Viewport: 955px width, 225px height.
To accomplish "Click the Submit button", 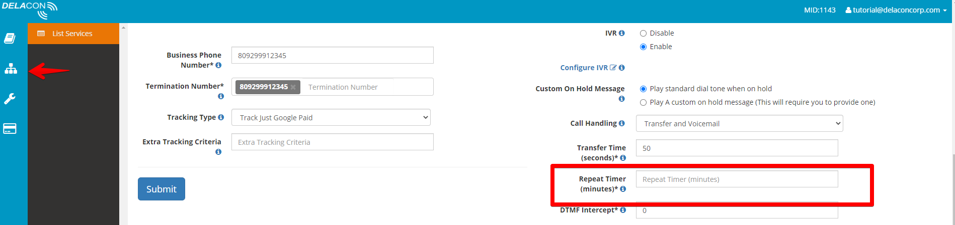I will point(162,189).
